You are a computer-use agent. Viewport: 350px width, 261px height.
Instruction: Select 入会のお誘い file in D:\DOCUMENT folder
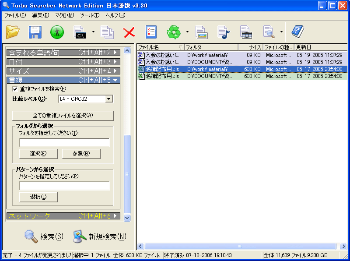[x=242, y=62]
